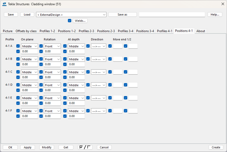Go to the About tab

pos(201,31)
